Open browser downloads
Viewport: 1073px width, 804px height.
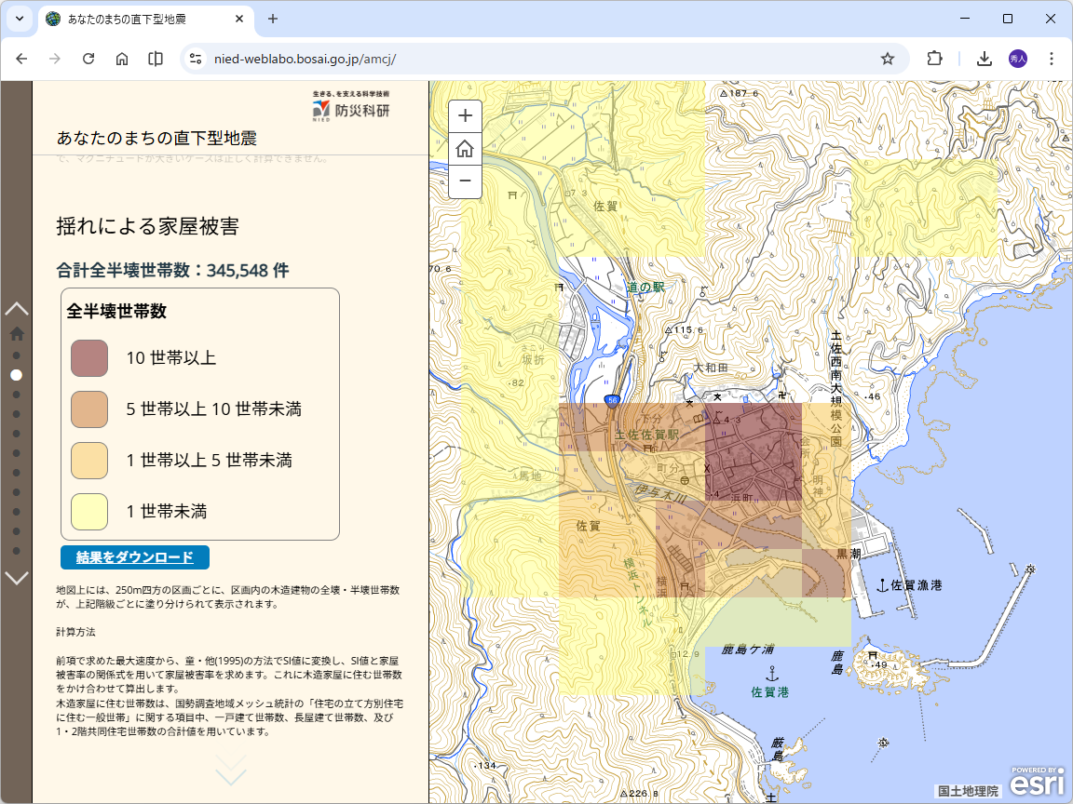(x=984, y=59)
